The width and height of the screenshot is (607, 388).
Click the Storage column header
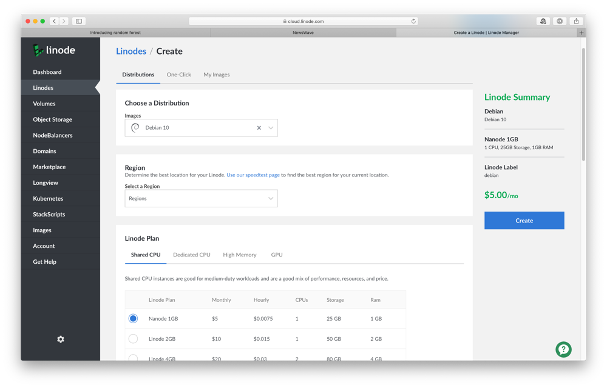(x=335, y=300)
